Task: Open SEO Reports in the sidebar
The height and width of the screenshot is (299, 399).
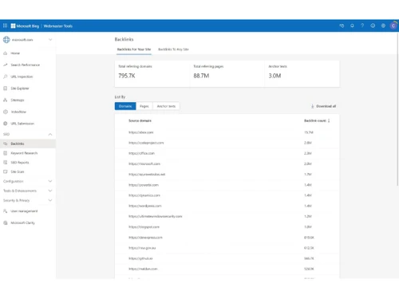Action: (x=28, y=162)
